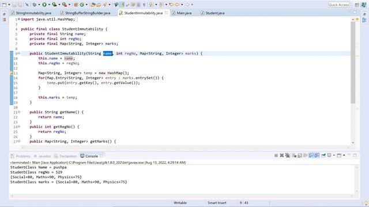Screen dimensions: 369x207
Task: Click the Next Annotation icon
Action: [x=150, y=5]
